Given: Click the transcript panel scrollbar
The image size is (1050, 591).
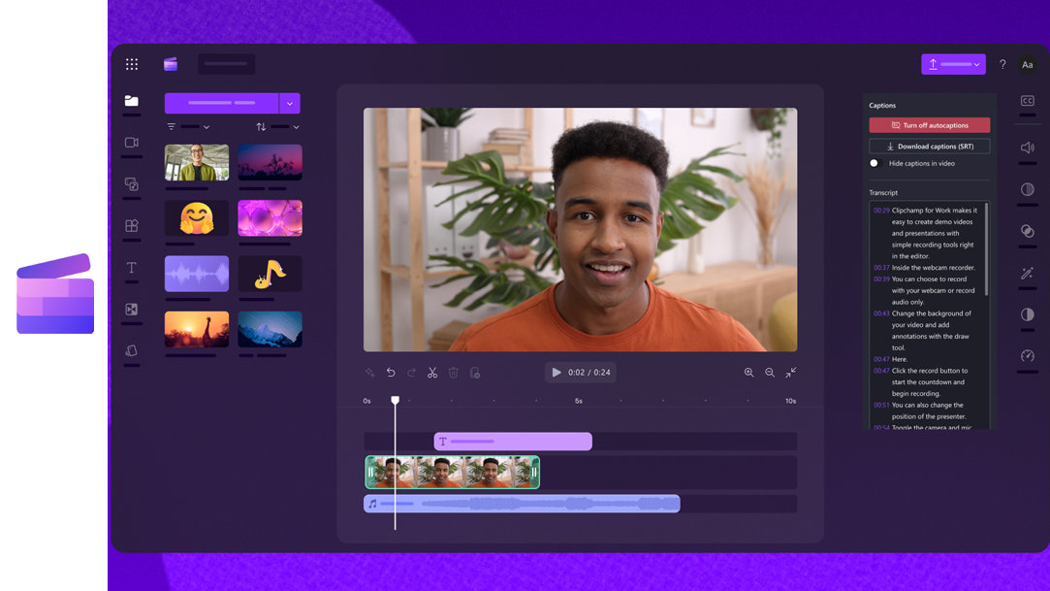Looking at the screenshot, I should (986, 248).
